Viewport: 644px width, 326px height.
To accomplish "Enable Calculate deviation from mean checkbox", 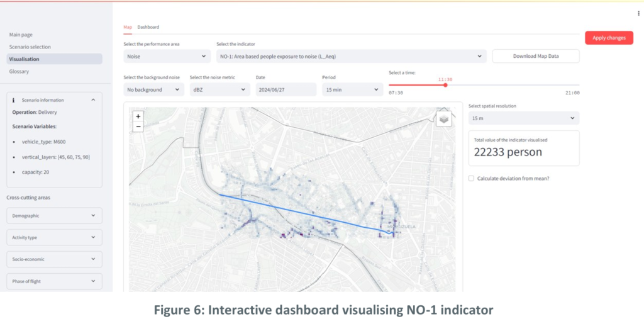I will [472, 179].
